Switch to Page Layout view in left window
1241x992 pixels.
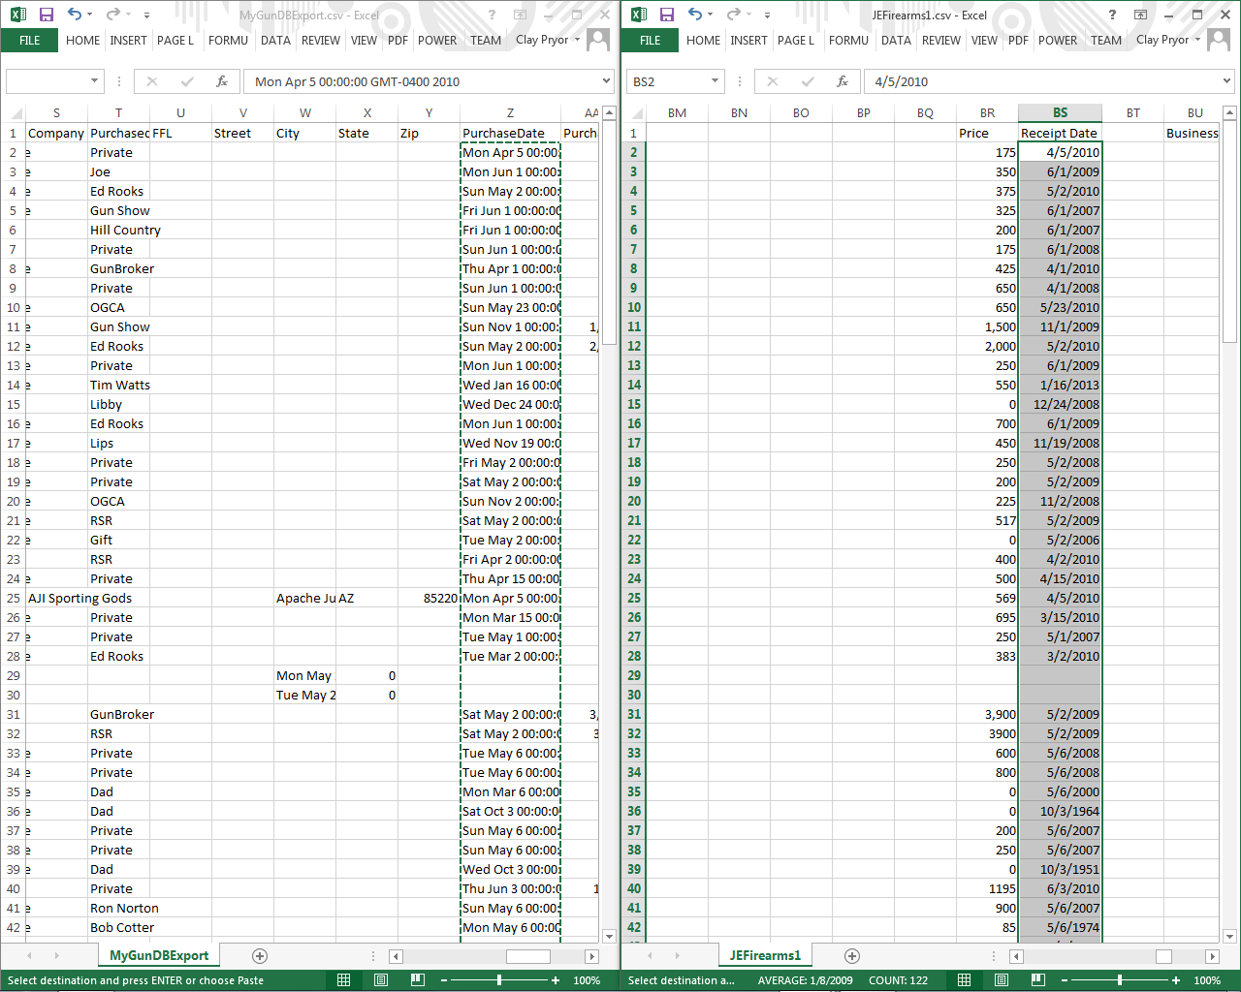click(381, 980)
